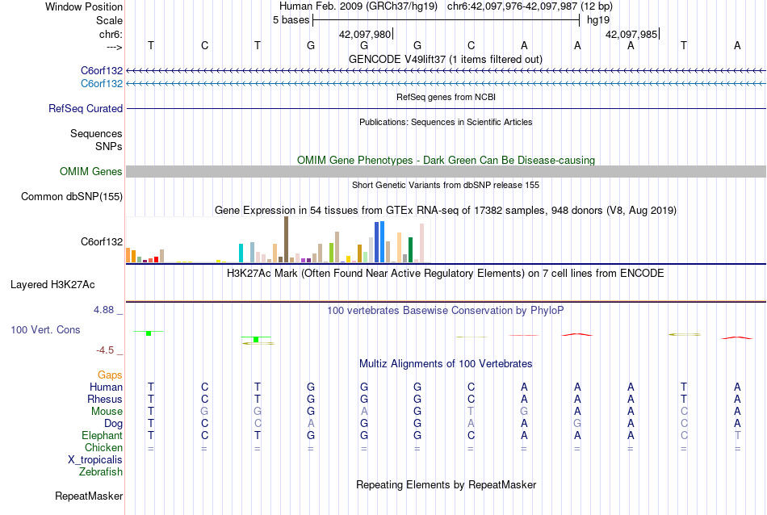Click the PhyloP upper limit 4.88 value
Image resolution: width=767 pixels, height=515 pixels.
point(103,310)
